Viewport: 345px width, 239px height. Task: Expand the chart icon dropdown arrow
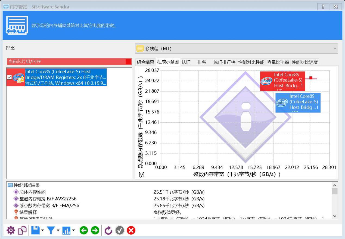tap(73, 231)
